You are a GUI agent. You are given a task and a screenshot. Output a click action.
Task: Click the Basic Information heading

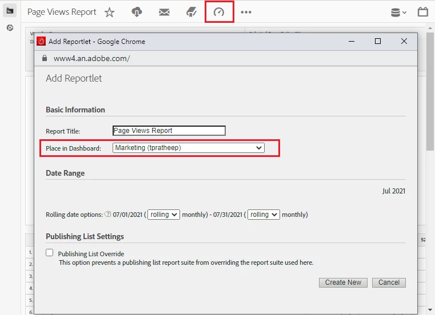click(75, 110)
